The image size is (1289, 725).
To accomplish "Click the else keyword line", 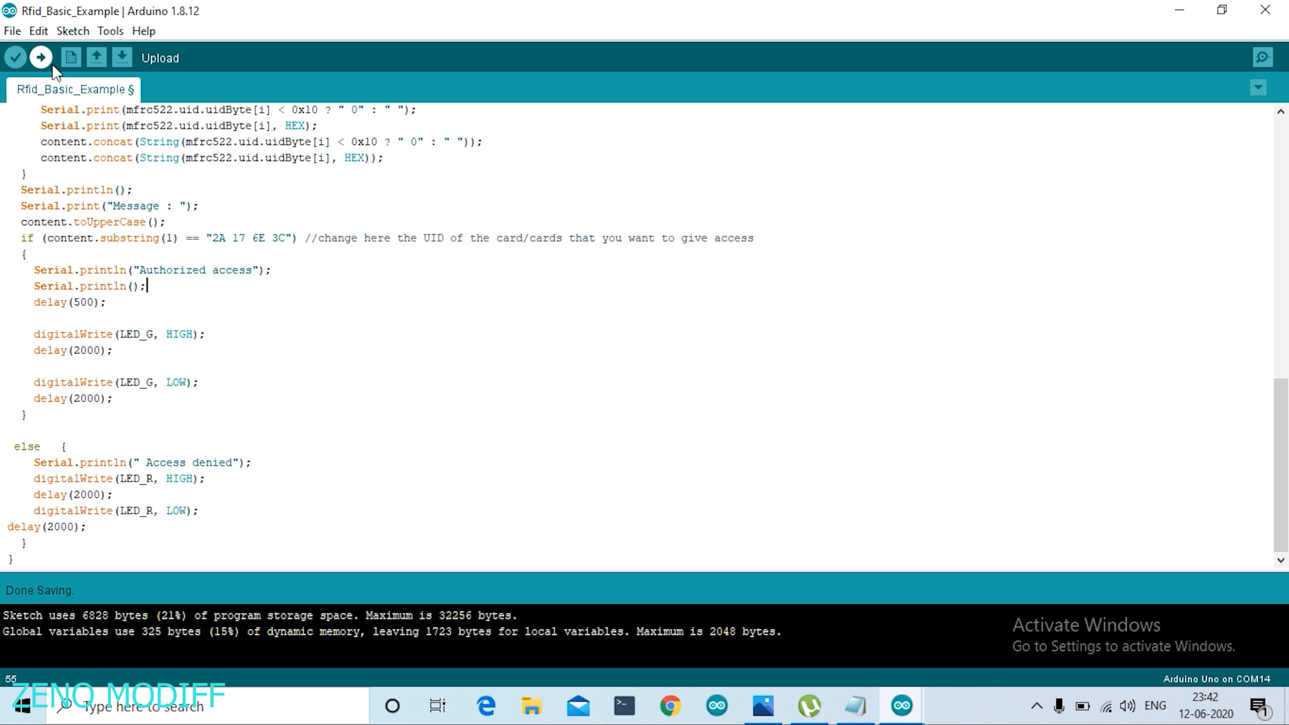I will (x=27, y=447).
